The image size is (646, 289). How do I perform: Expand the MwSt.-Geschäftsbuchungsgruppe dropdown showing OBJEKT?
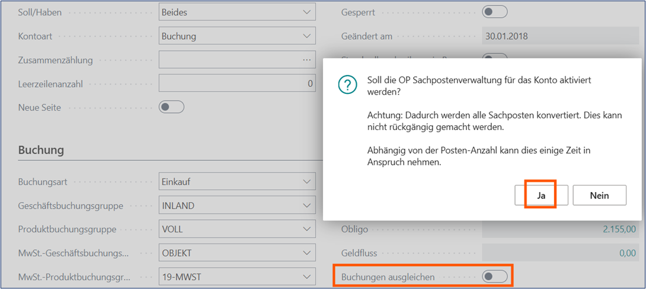pos(306,253)
